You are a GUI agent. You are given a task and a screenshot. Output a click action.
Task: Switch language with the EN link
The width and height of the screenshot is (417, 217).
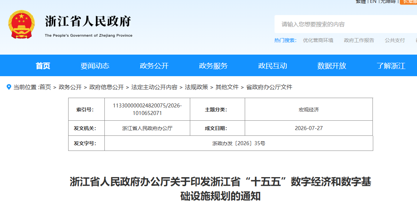(373, 1)
